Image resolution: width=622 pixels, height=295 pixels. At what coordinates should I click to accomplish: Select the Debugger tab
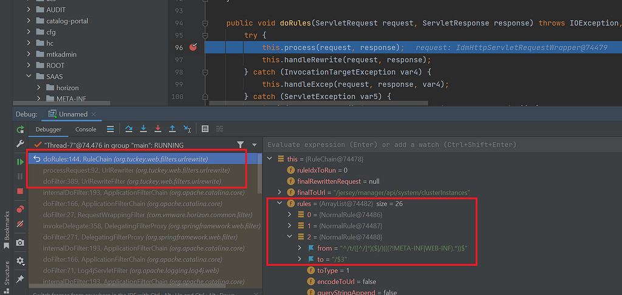tap(49, 129)
